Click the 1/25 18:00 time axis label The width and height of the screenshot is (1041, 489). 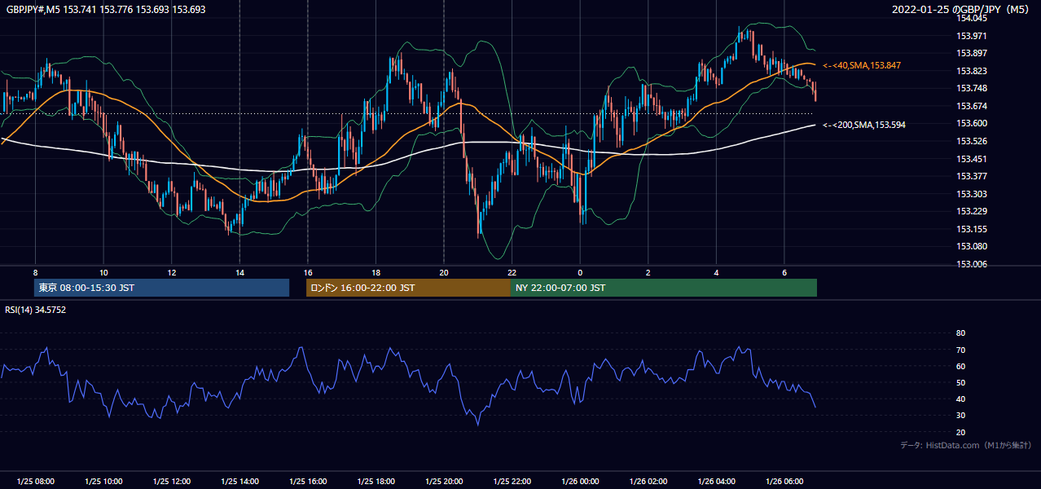point(376,482)
